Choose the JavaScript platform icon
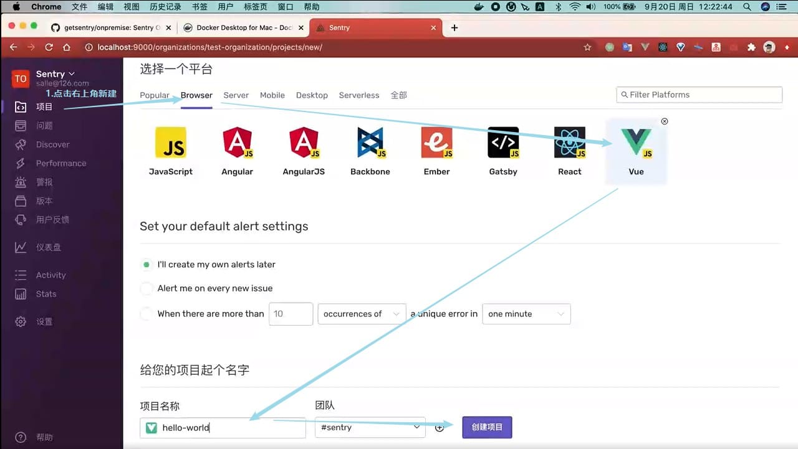 (x=170, y=143)
